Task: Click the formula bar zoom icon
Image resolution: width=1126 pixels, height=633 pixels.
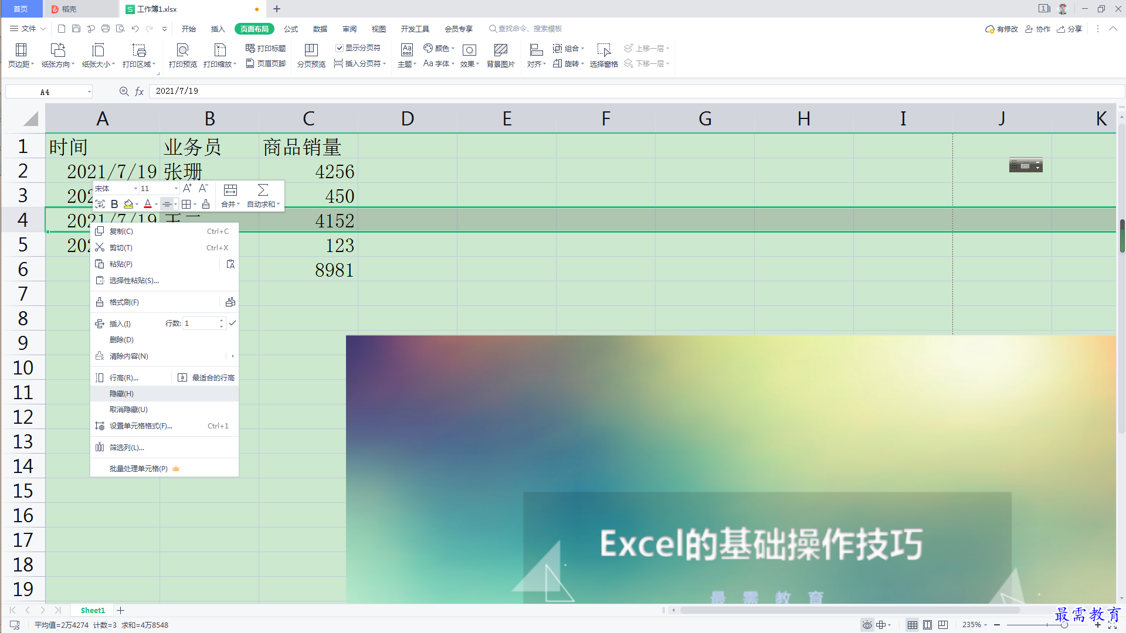Action: (124, 91)
